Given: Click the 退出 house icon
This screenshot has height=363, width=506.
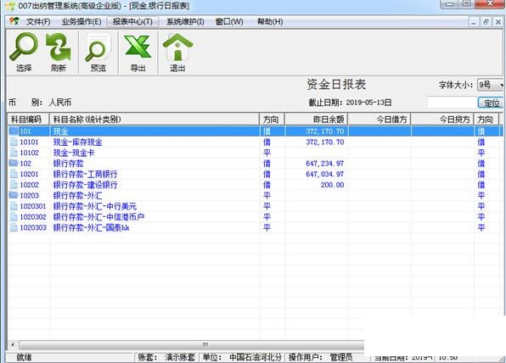Looking at the screenshot, I should click(177, 47).
